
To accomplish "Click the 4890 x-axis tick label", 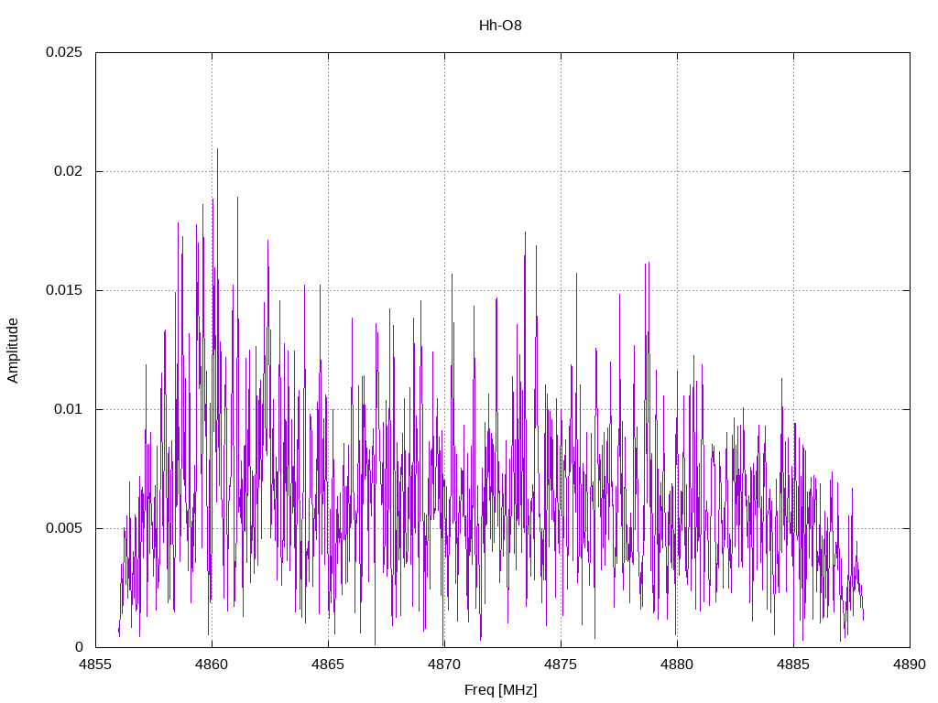I will pyautogui.click(x=910, y=665).
